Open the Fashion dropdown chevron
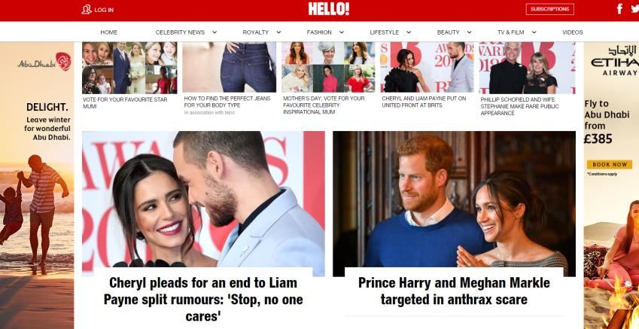The height and width of the screenshot is (329, 639). (x=342, y=32)
